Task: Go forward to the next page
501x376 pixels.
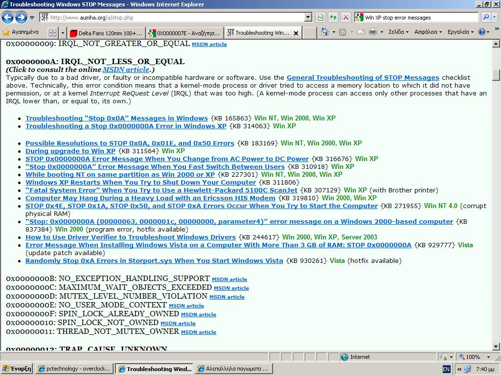Action: point(21,17)
